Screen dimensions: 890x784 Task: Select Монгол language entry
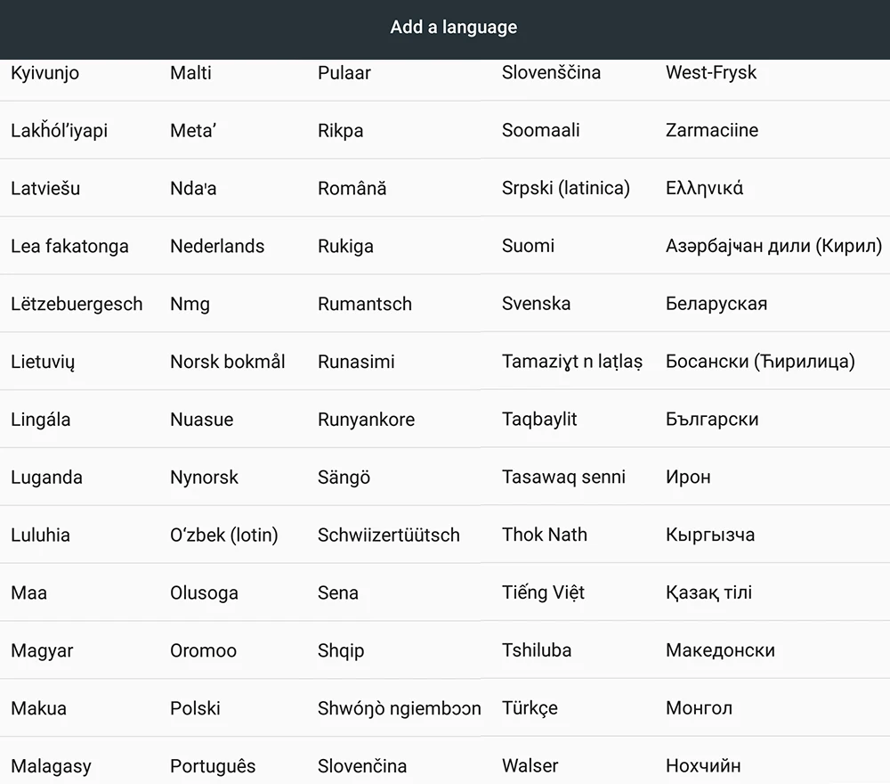tap(699, 708)
